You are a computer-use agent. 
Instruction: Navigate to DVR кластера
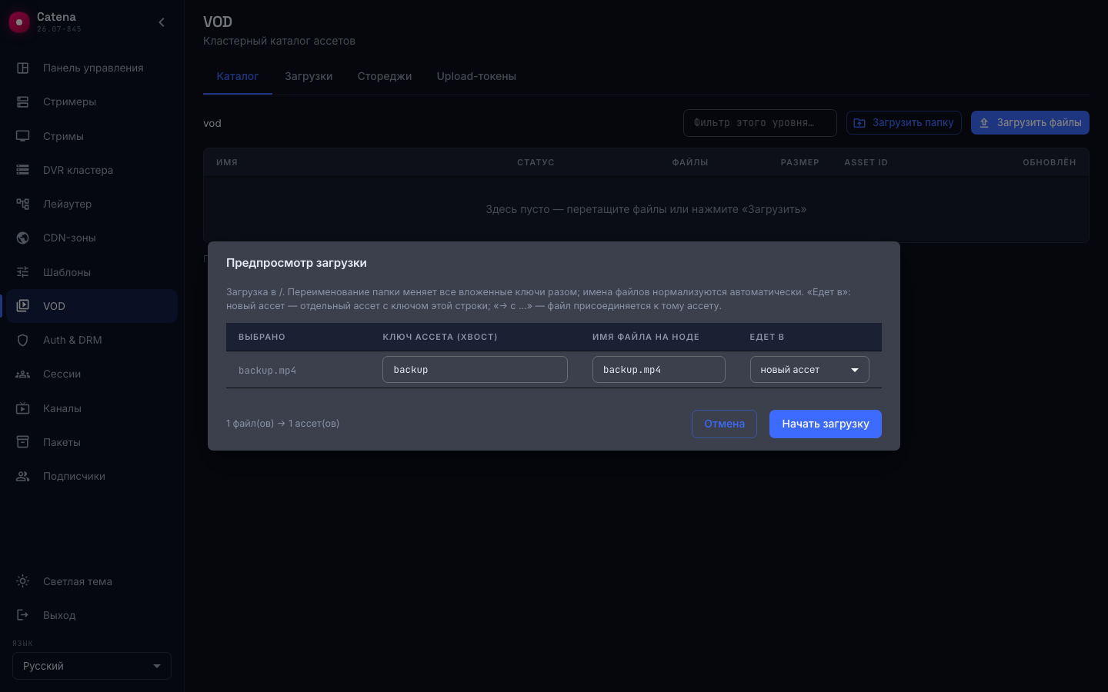point(92,170)
